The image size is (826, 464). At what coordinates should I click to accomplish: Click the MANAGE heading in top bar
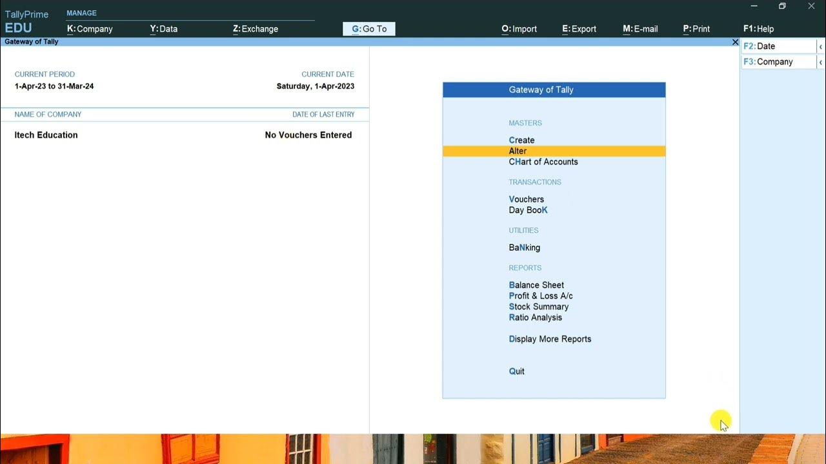81,13
